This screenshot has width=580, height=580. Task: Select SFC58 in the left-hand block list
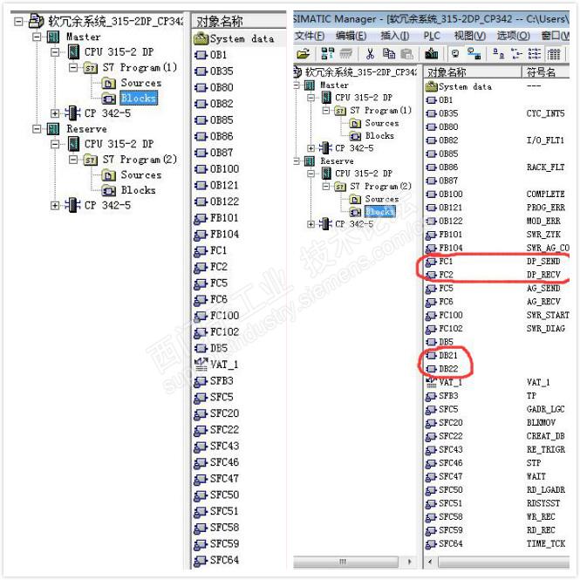point(224,528)
